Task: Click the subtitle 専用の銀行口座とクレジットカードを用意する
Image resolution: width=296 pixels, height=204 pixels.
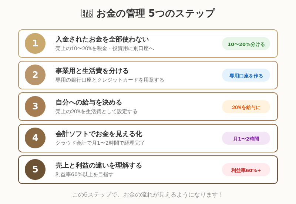Action: [110, 80]
